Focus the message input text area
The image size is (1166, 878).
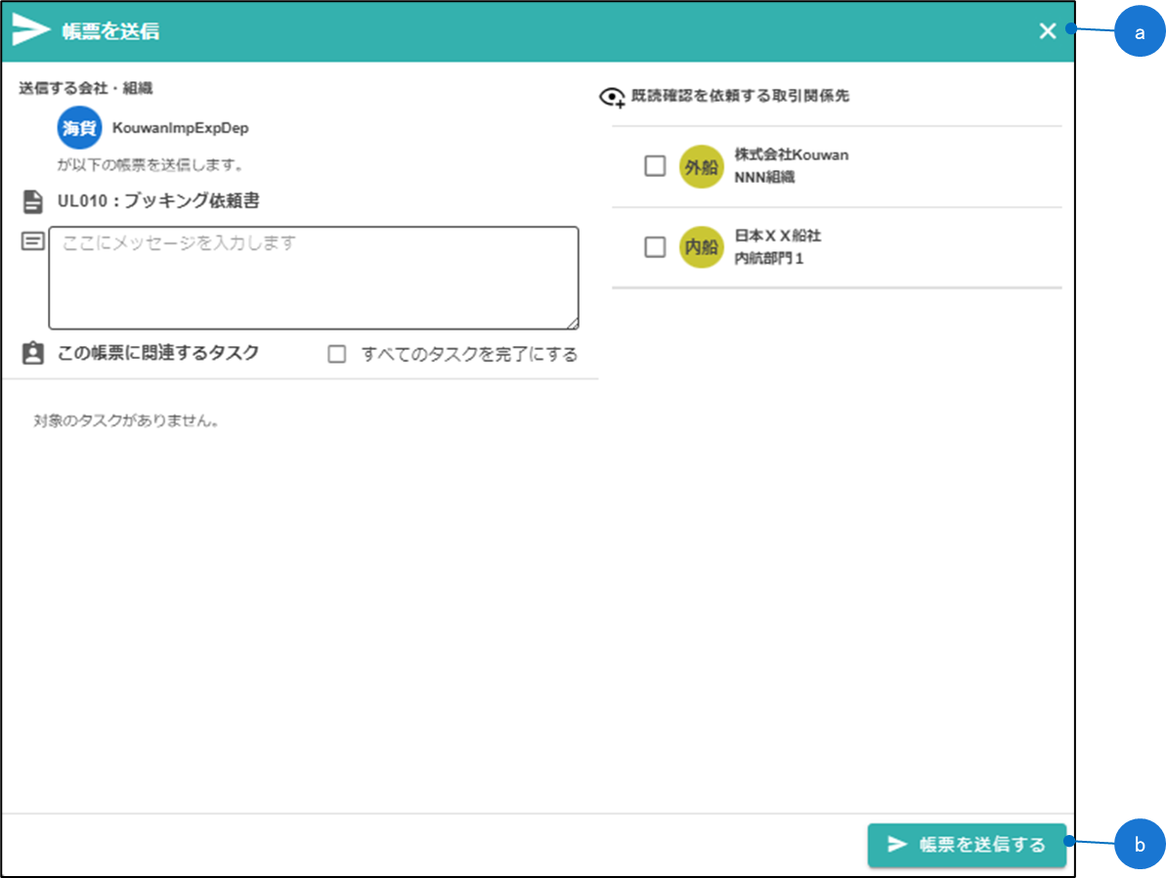313,279
